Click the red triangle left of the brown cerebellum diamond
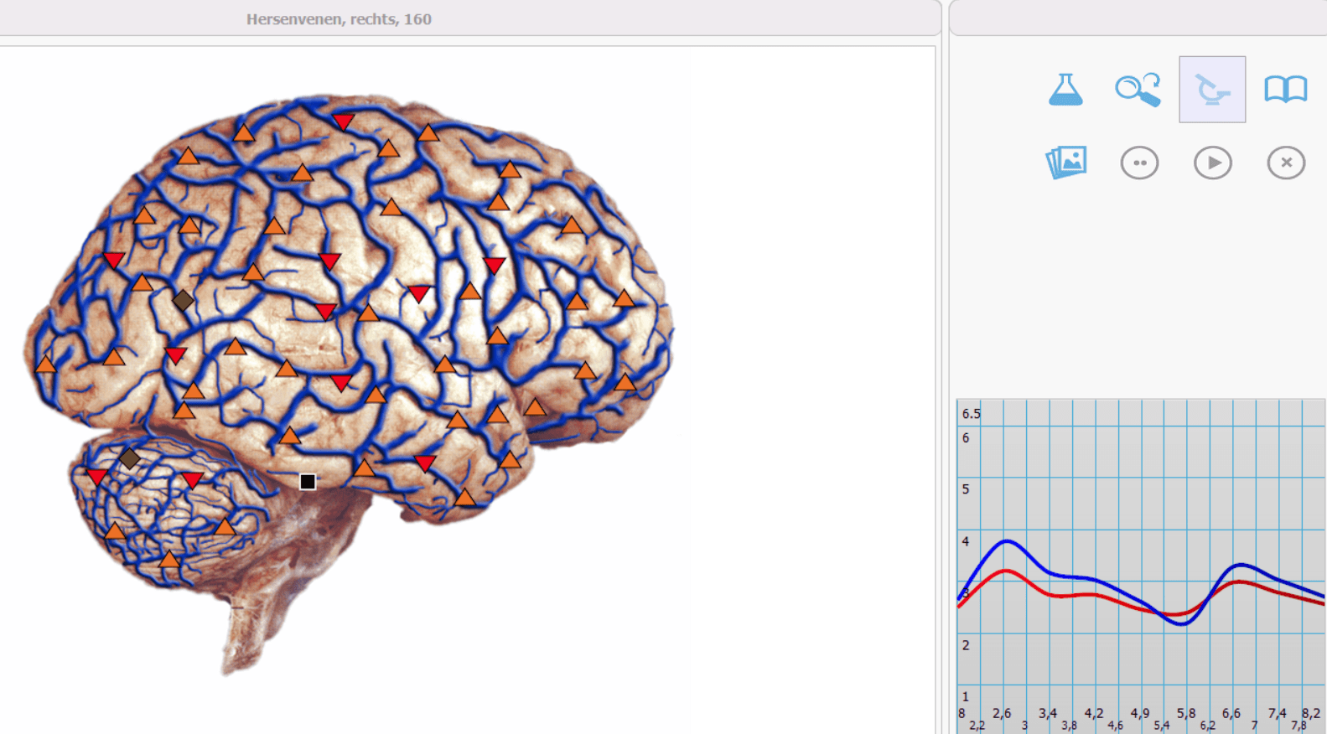 click(x=97, y=478)
